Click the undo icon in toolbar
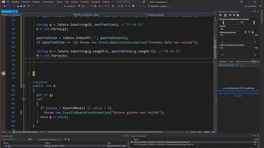 pos(28,6)
